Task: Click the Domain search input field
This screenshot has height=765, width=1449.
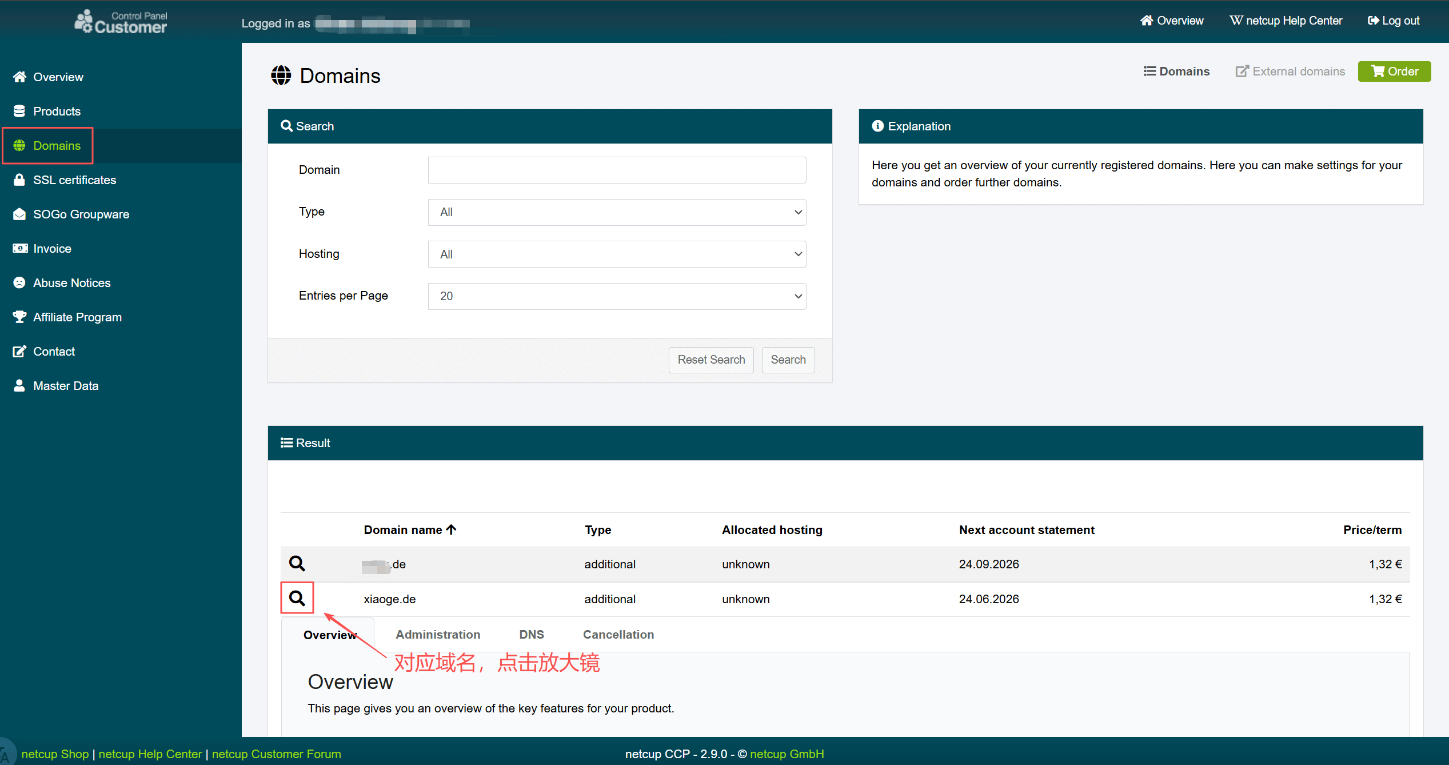Action: 617,170
